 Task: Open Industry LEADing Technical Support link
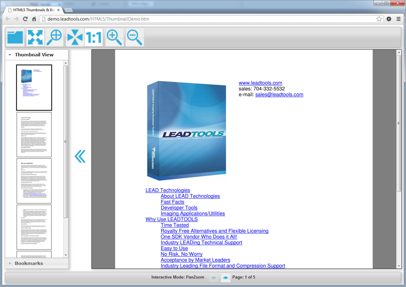pyautogui.click(x=201, y=242)
